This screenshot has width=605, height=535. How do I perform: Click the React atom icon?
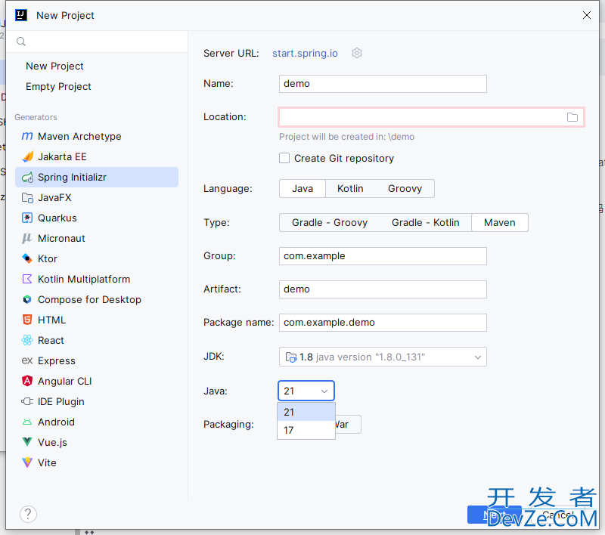click(x=27, y=340)
